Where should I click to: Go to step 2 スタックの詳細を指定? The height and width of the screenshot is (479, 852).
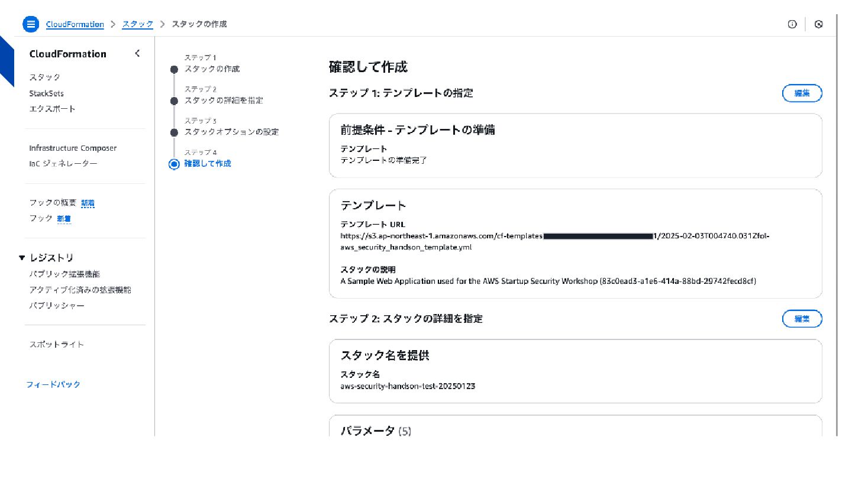[x=224, y=101]
